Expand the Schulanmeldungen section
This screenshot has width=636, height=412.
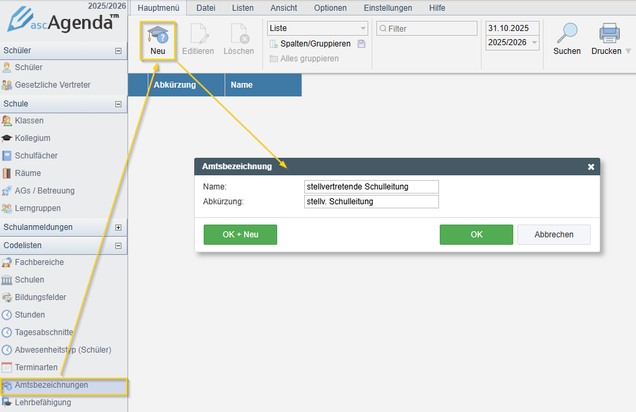click(118, 227)
